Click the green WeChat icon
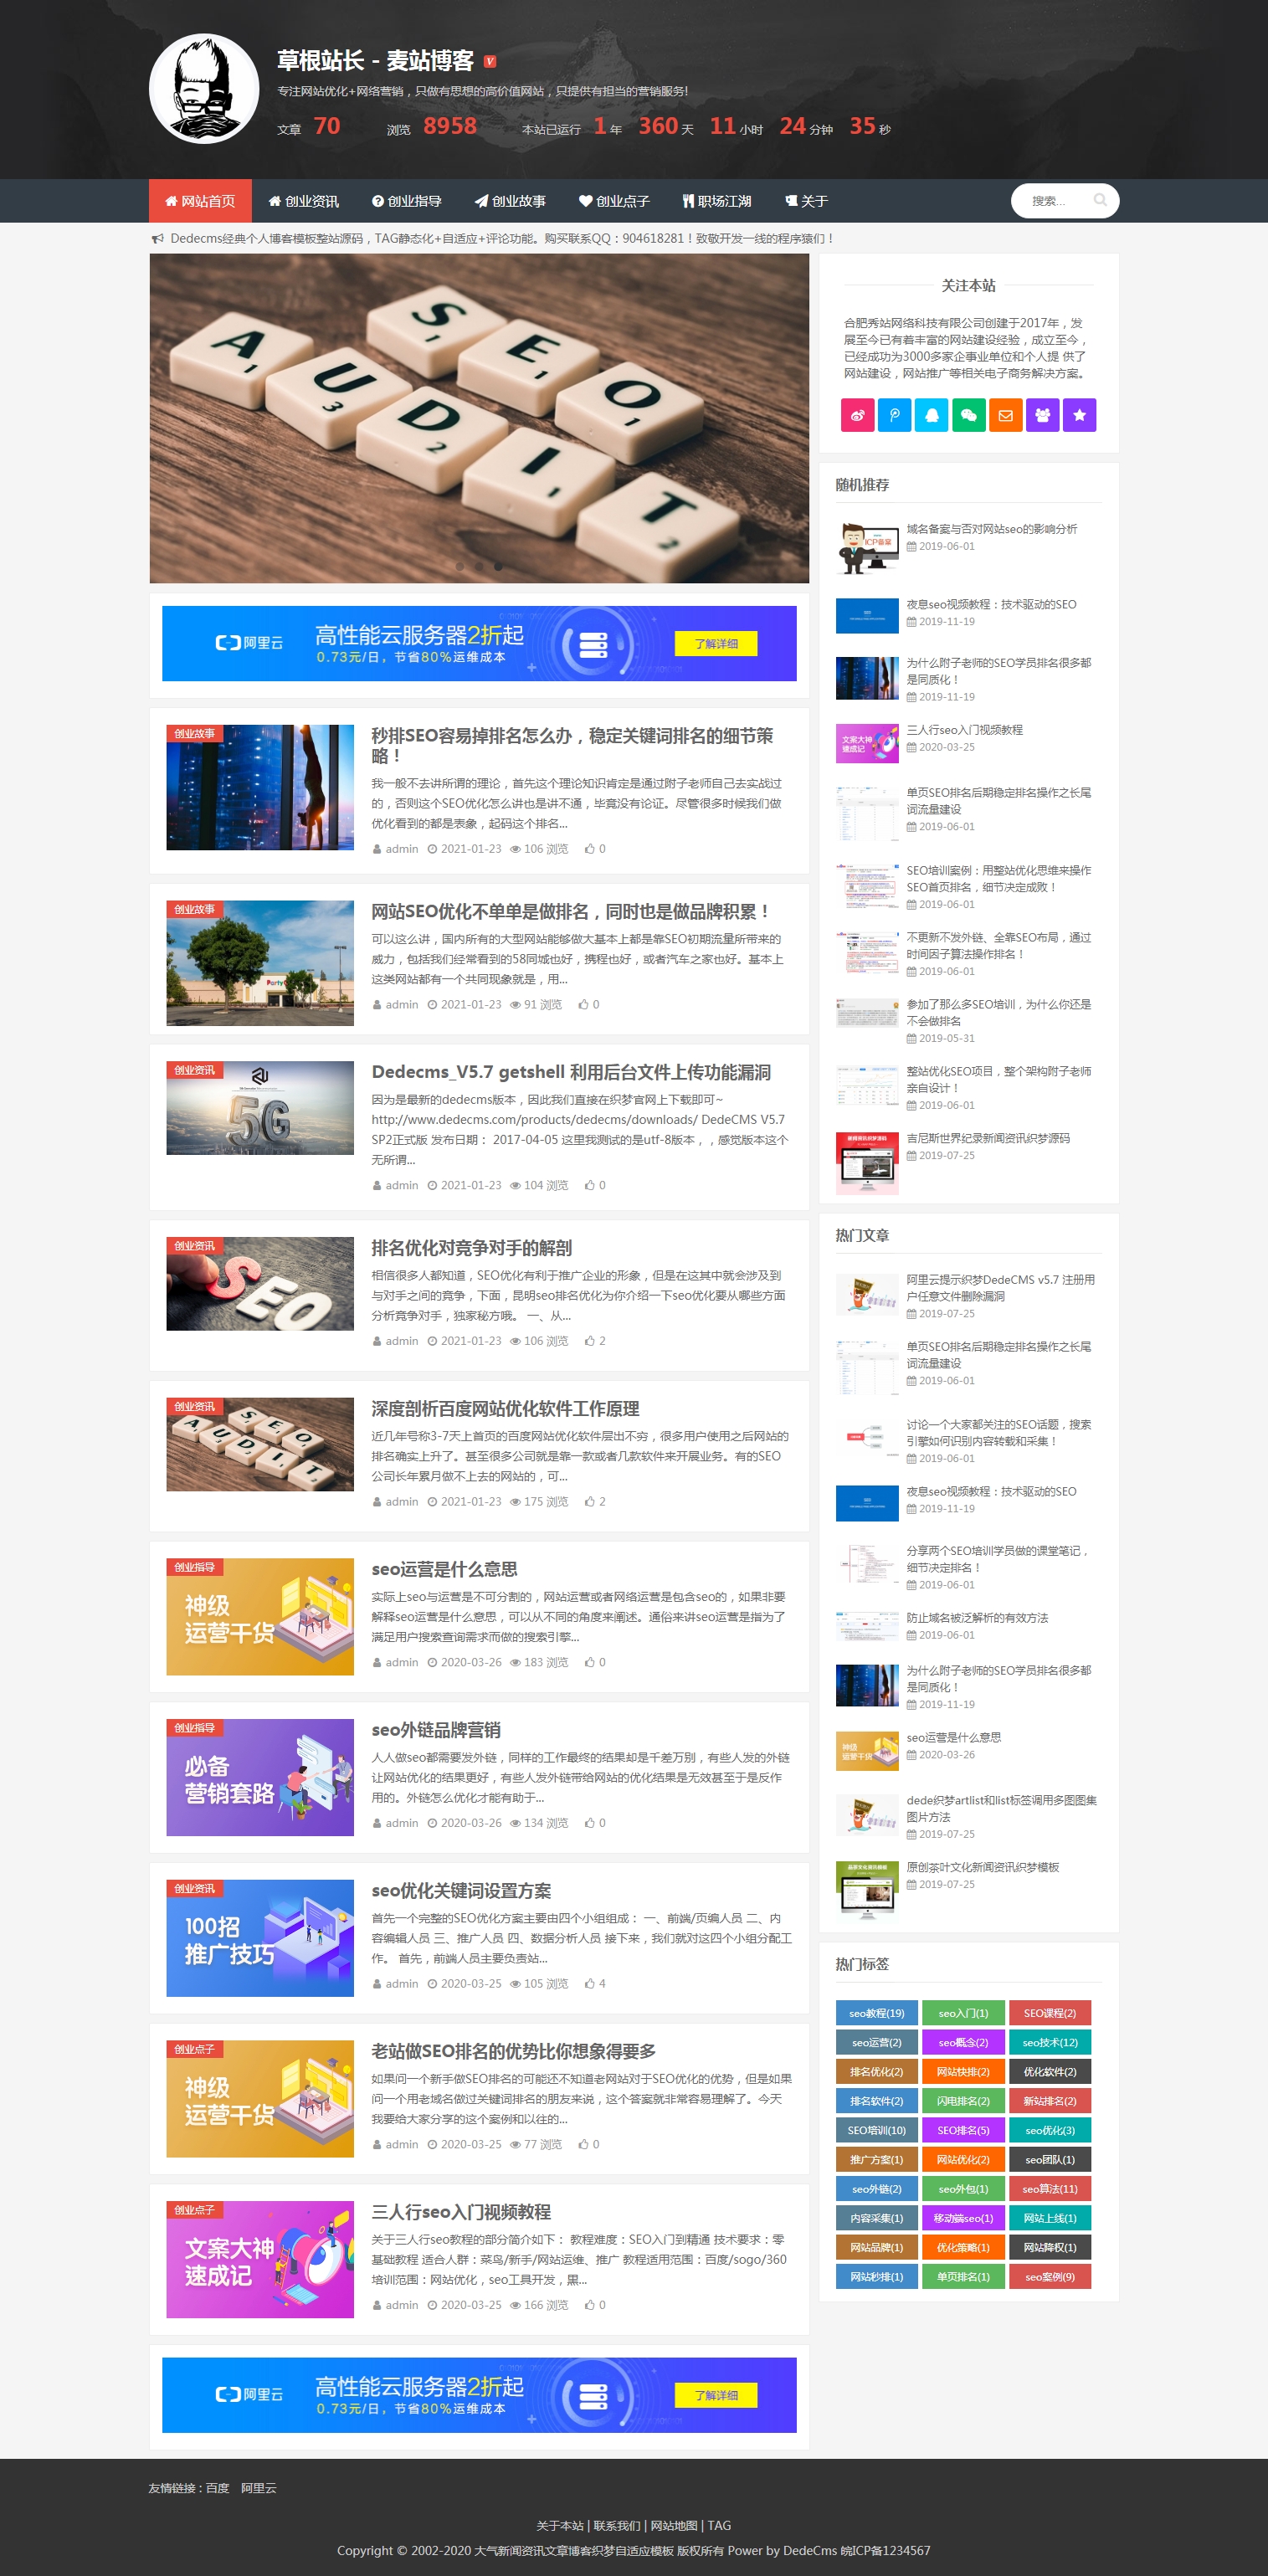 (x=968, y=415)
